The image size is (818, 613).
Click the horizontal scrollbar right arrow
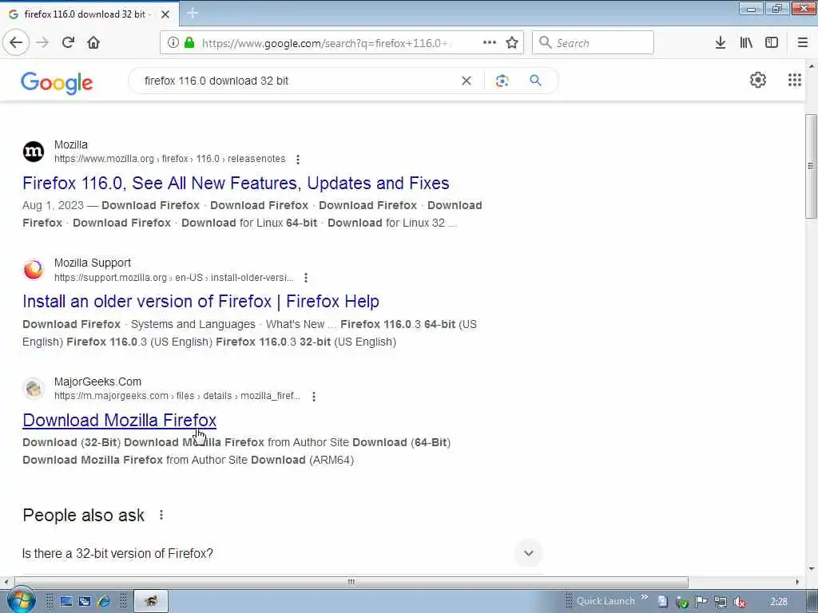point(797,582)
